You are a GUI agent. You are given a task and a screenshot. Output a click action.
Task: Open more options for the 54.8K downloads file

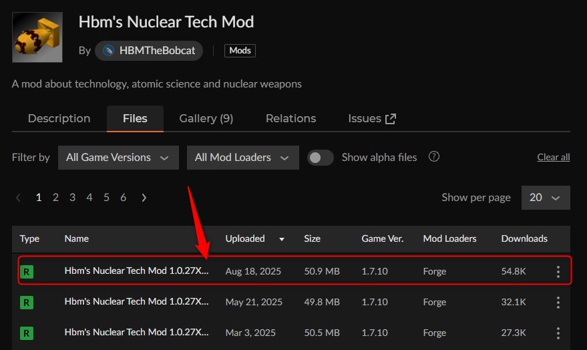[558, 272]
